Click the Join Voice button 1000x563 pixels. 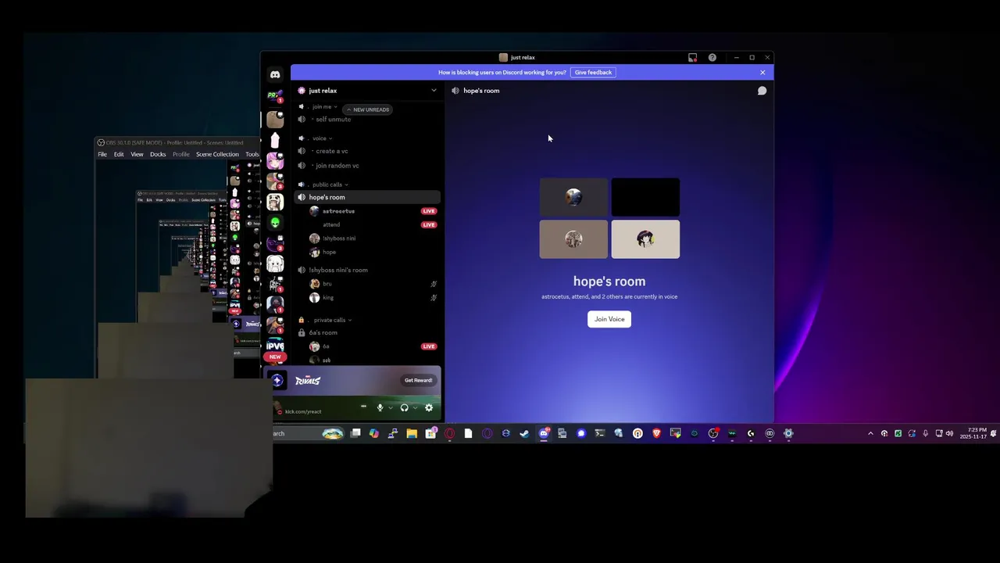(609, 319)
